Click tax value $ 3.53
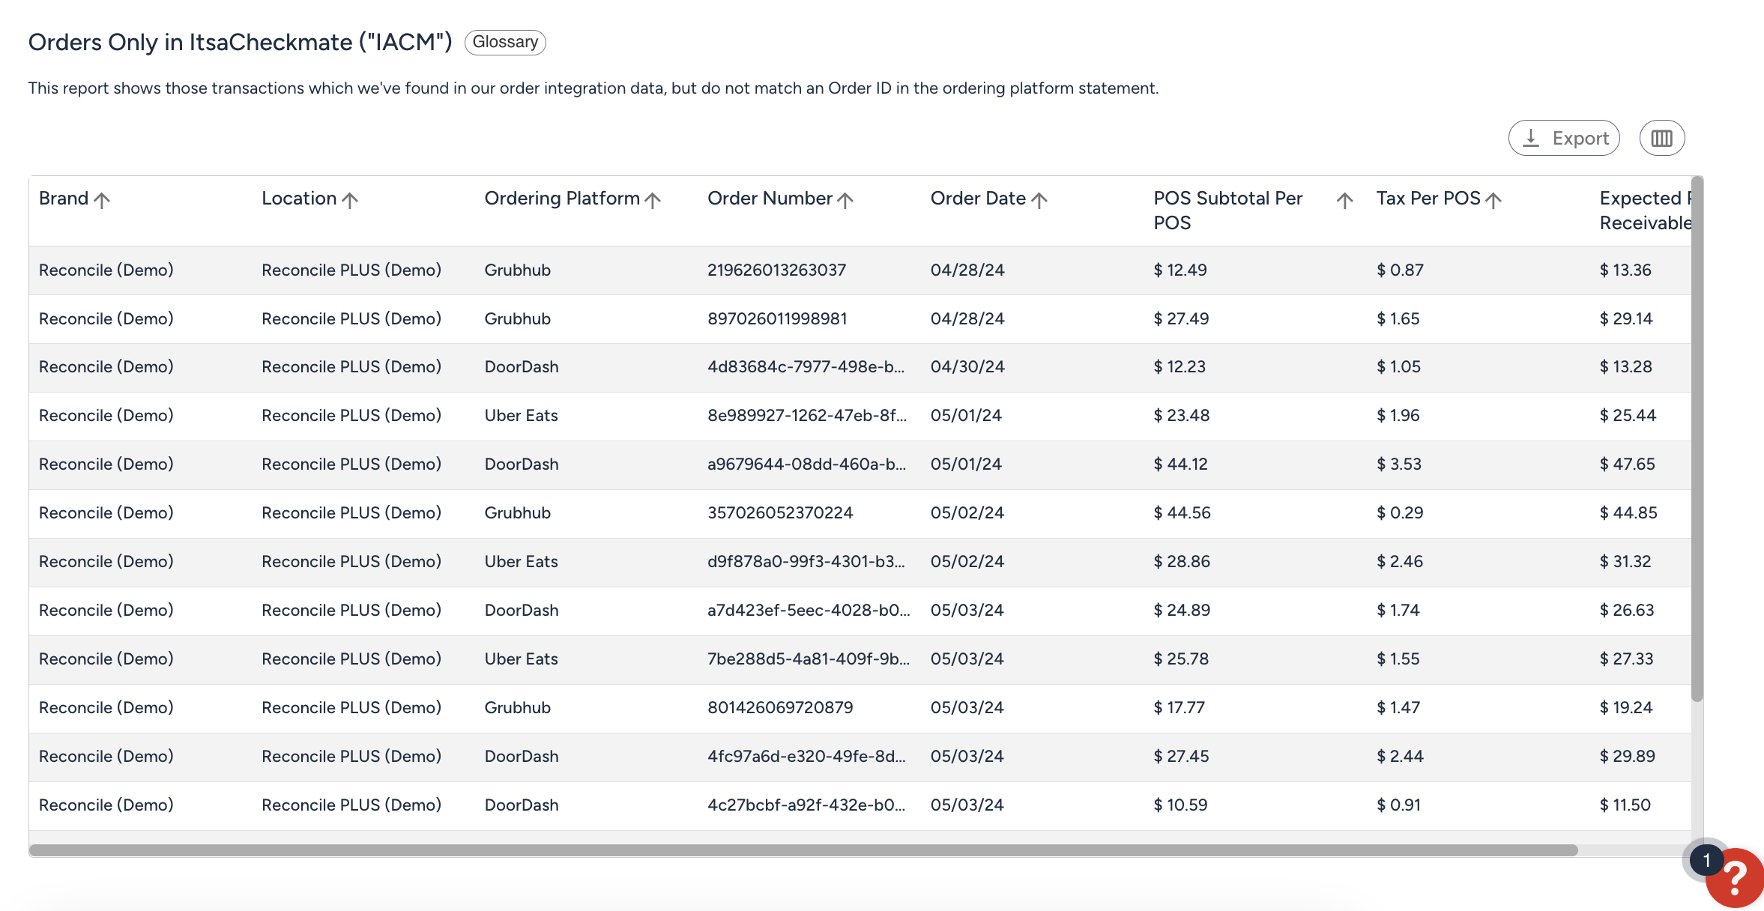The height and width of the screenshot is (911, 1764). (x=1399, y=464)
